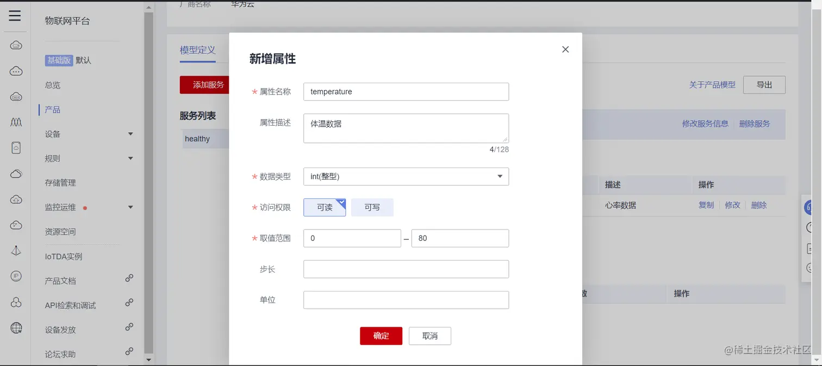Open 设备发放 sidebar link
The width and height of the screenshot is (822, 366).
coord(60,330)
